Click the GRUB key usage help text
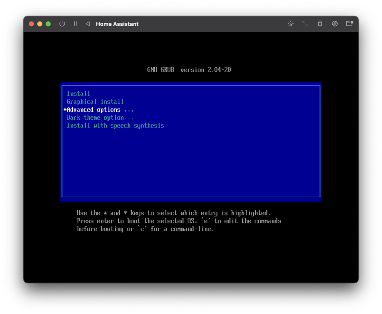Viewport: 382px width, 314px height. click(179, 221)
